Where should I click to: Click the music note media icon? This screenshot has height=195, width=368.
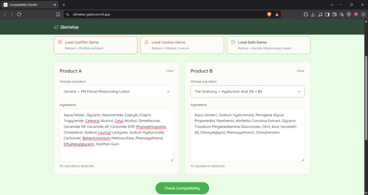pos(320,15)
